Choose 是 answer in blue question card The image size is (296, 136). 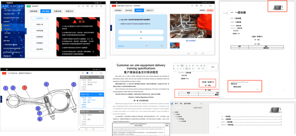(141, 32)
